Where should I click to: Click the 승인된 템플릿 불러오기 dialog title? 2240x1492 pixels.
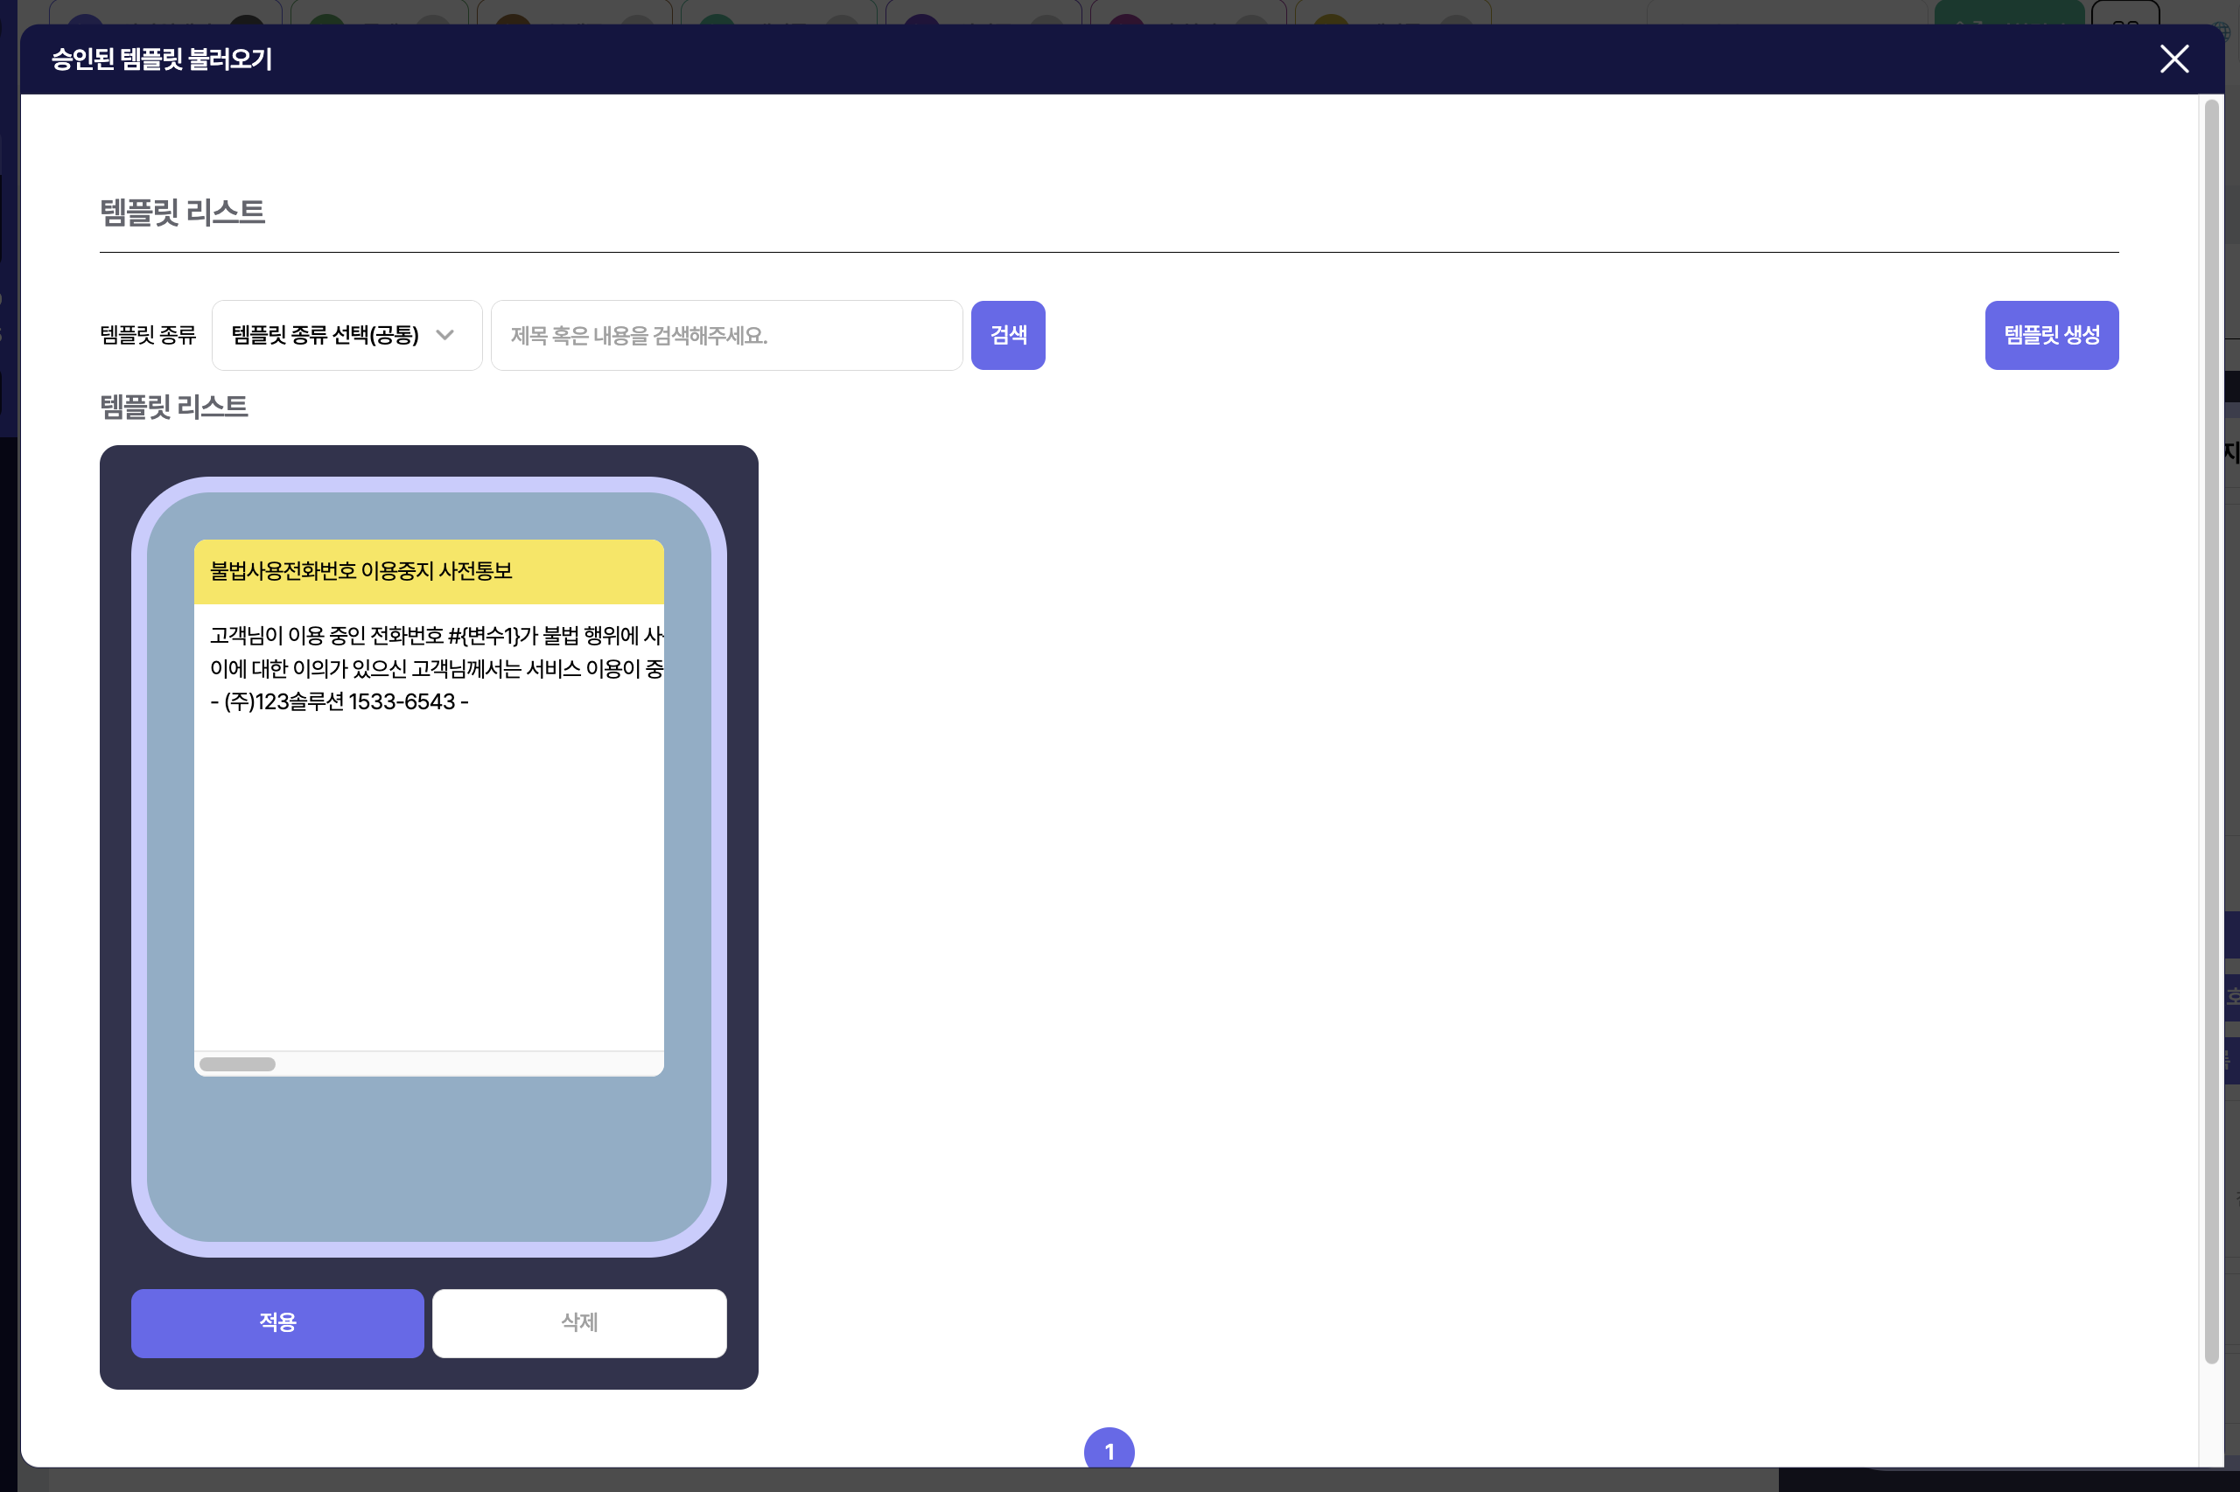162,59
